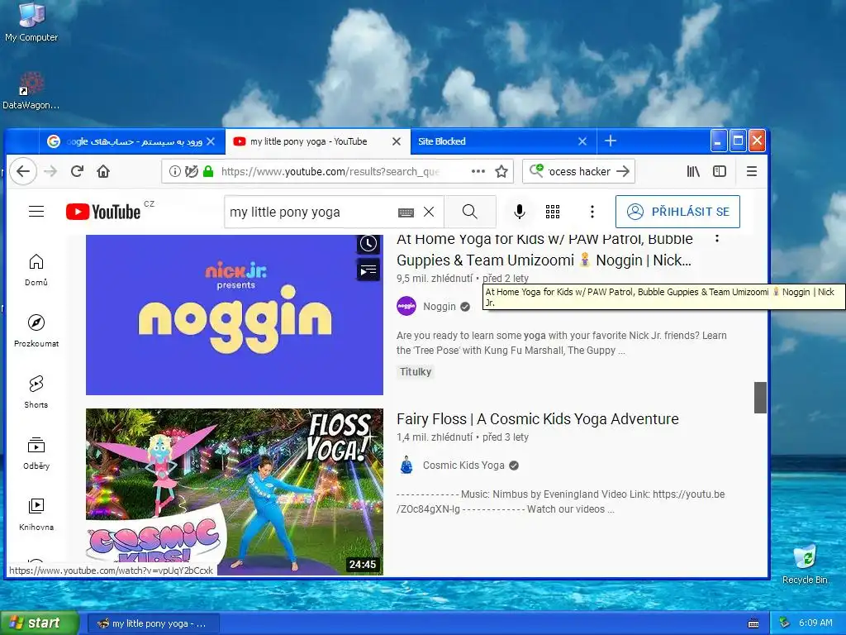The image size is (846, 635).
Task: Reload the current page
Action: point(77,172)
